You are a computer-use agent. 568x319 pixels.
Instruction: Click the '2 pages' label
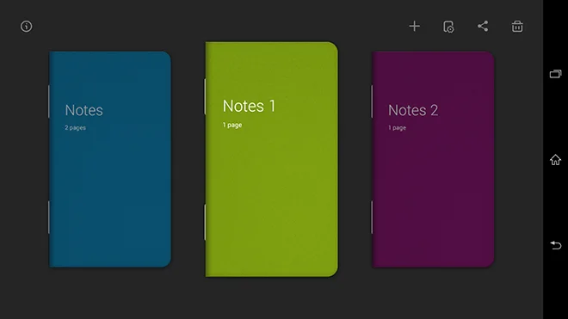click(76, 128)
